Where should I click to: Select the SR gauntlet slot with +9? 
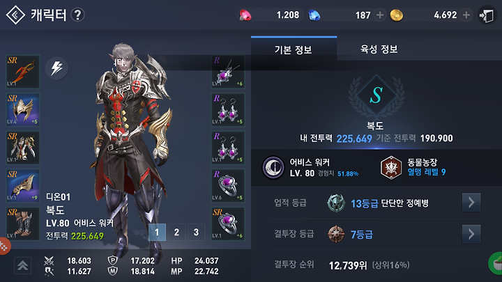[x=23, y=185]
